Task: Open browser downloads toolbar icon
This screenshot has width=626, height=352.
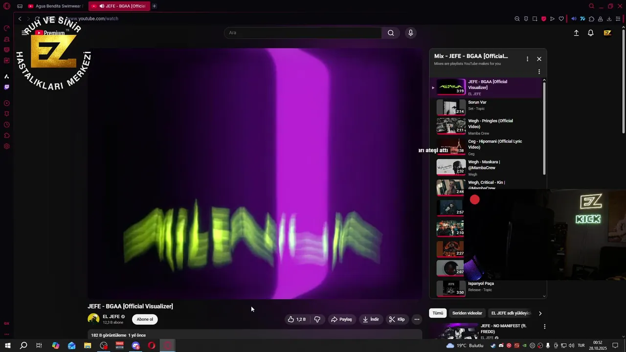Action: coord(609,19)
